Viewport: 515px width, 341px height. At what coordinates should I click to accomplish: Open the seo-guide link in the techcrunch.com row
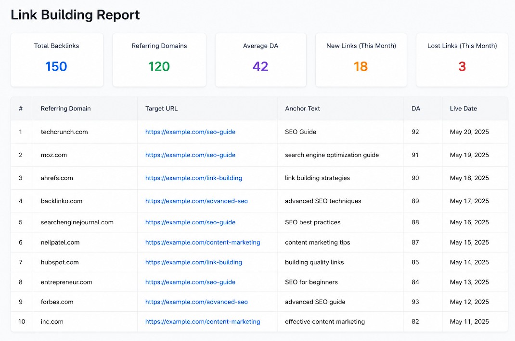tap(190, 132)
